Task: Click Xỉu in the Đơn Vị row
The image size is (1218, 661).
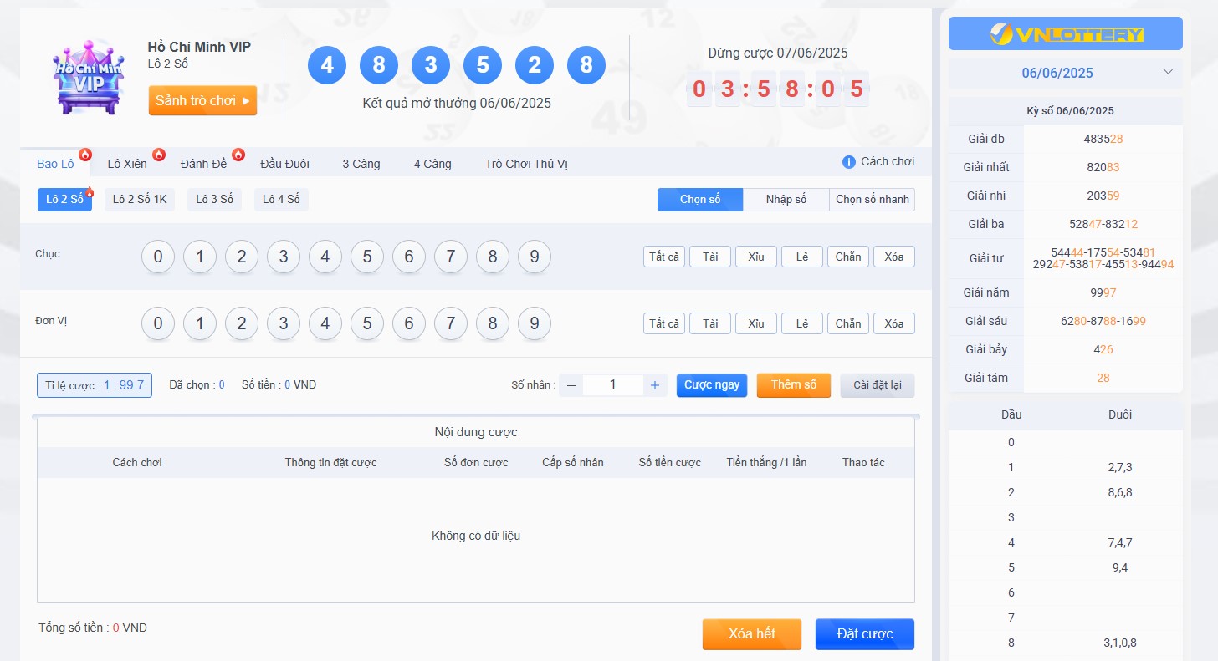Action: click(x=756, y=323)
